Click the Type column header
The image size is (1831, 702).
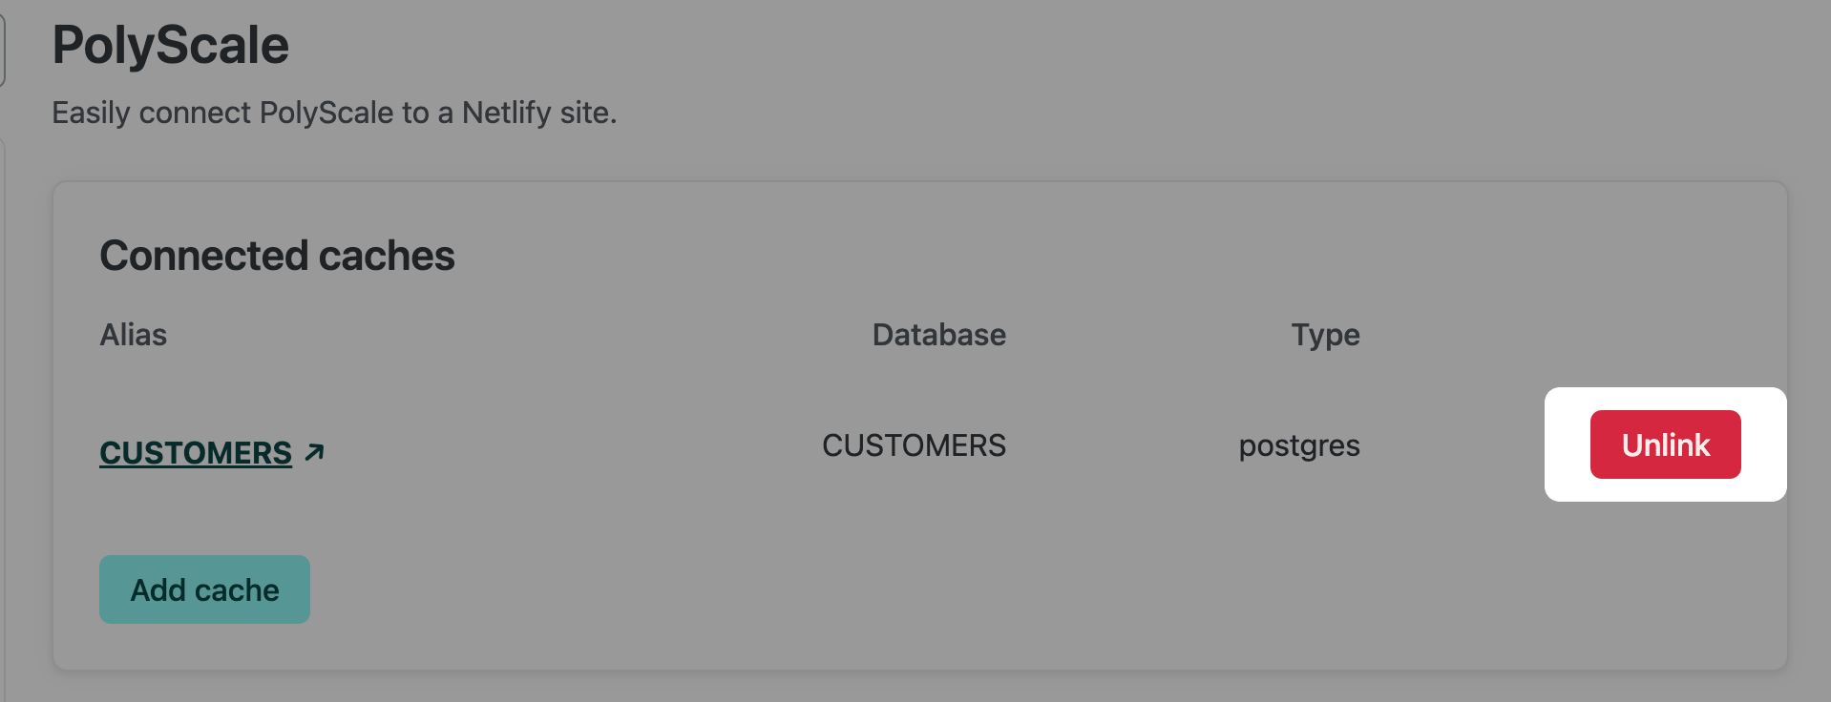pyautogui.click(x=1325, y=335)
